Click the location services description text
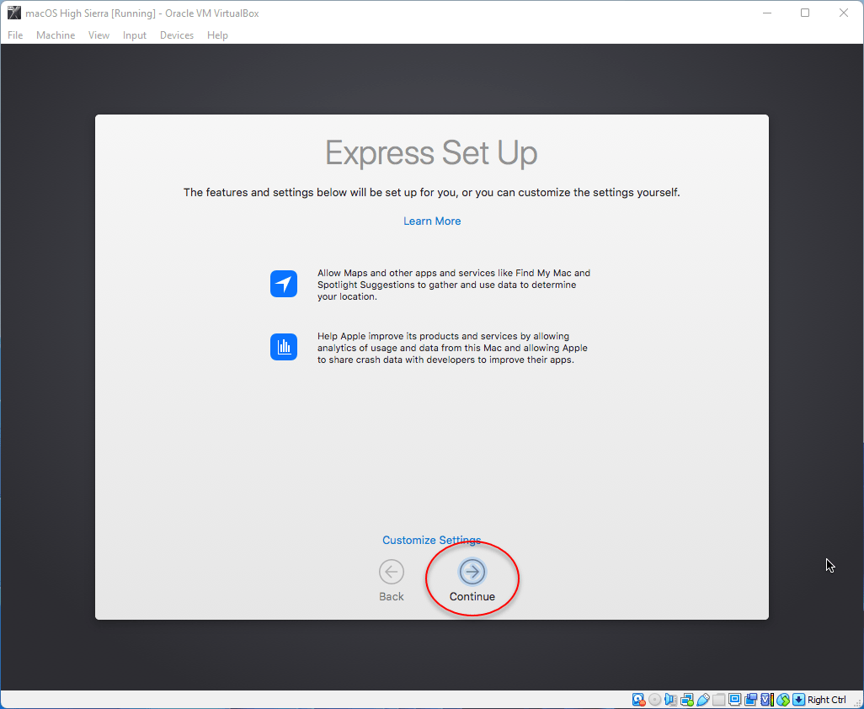 454,285
